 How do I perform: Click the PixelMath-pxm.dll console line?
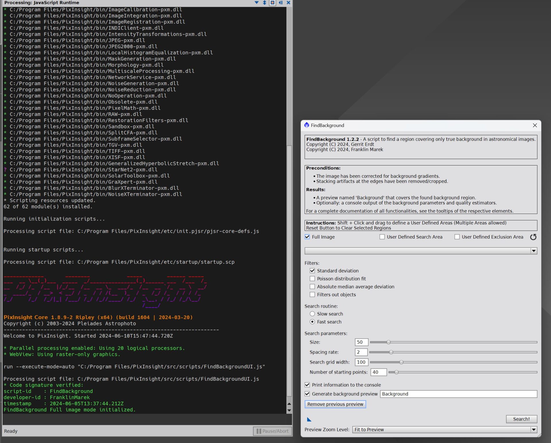coord(82,108)
